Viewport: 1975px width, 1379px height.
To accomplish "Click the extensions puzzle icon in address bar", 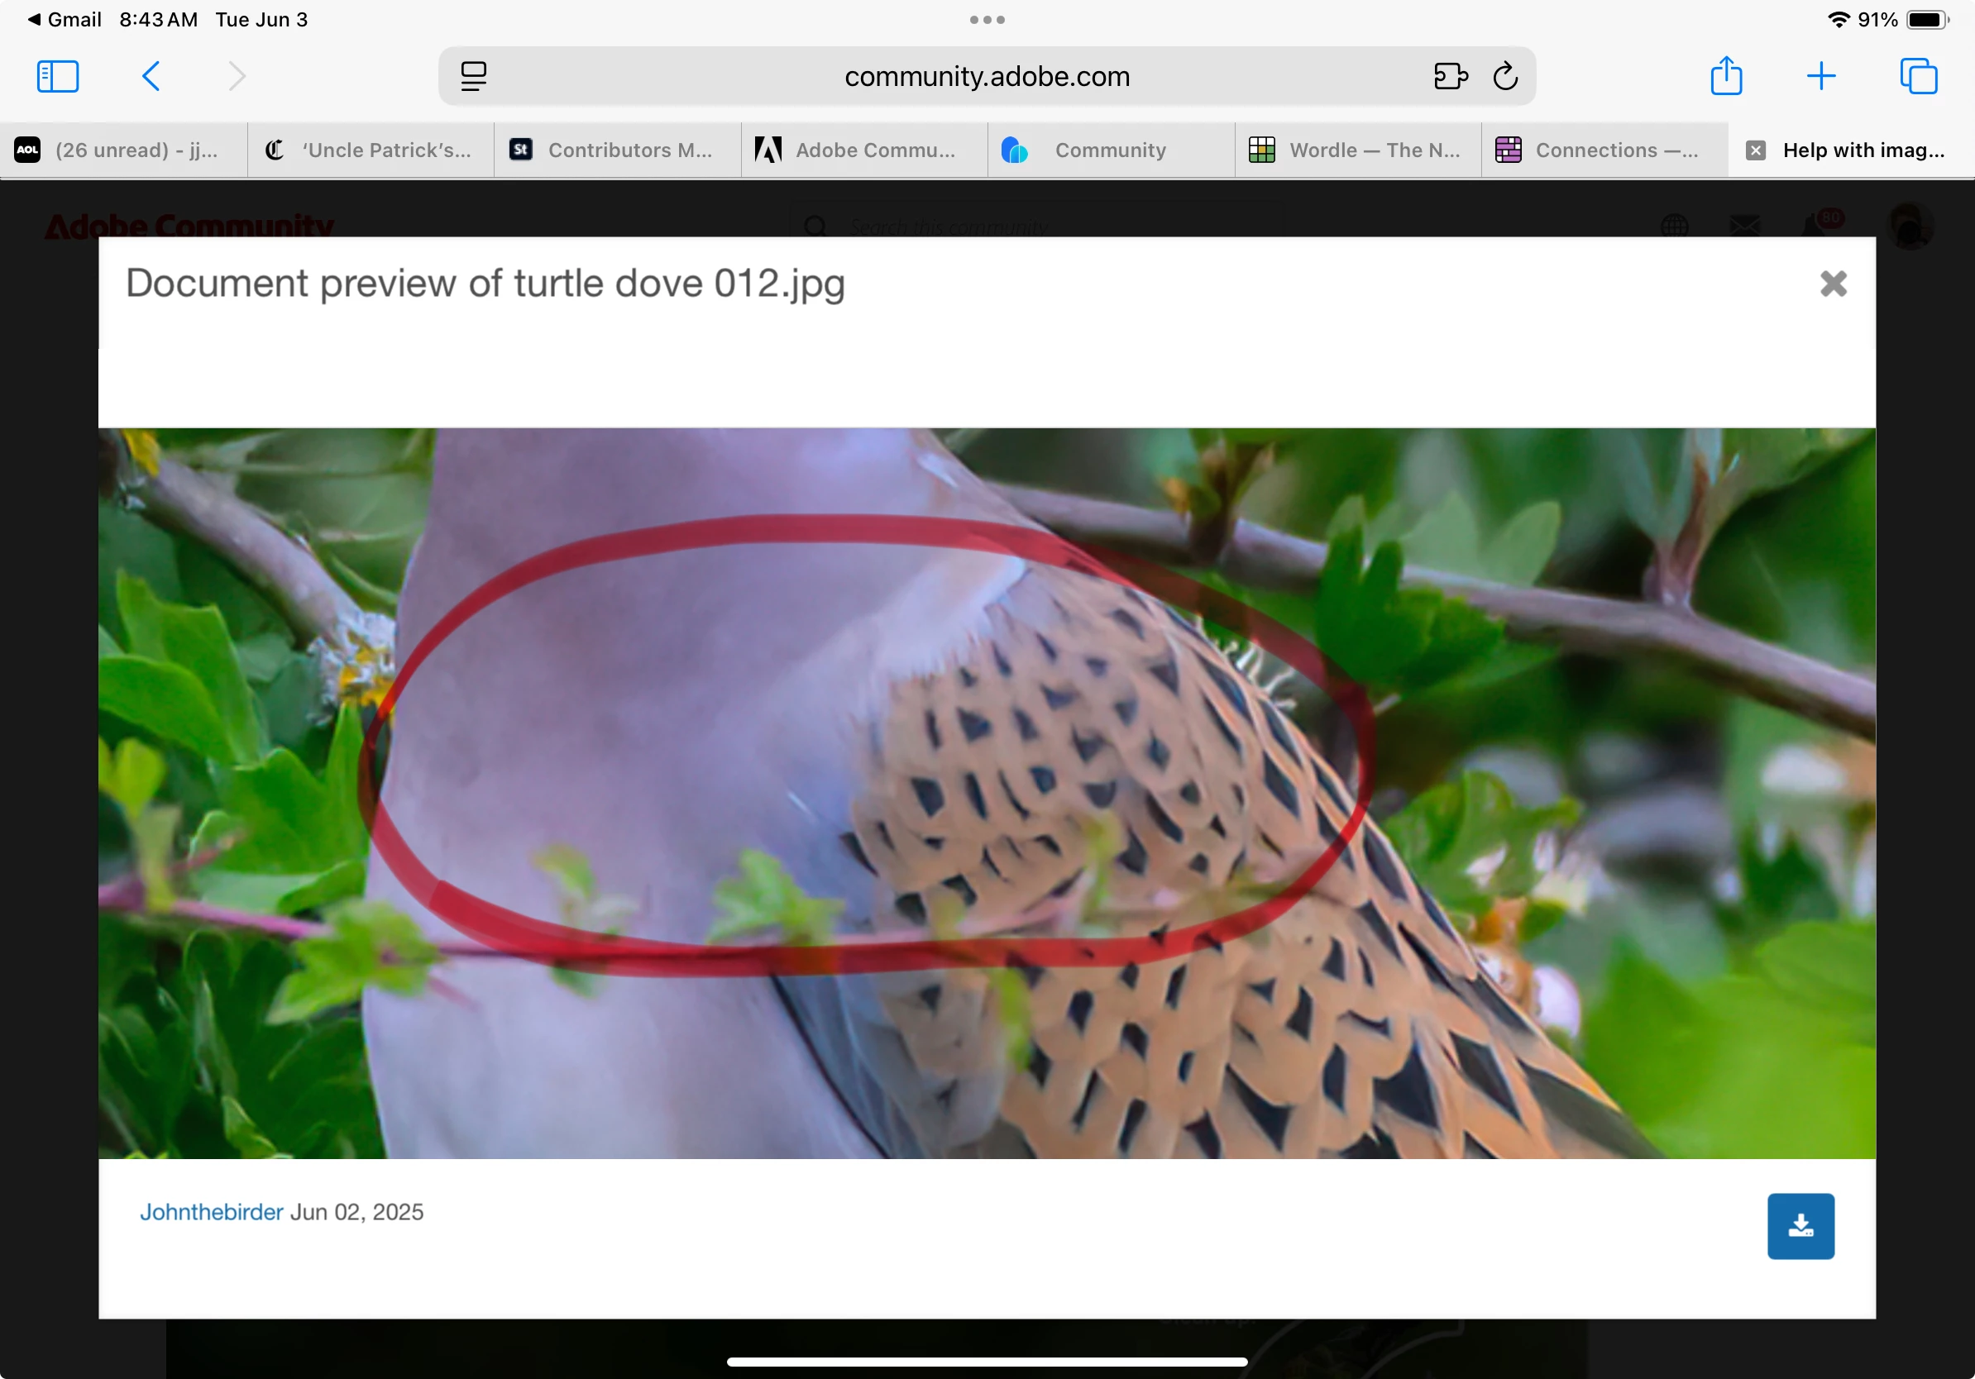I will [1451, 77].
